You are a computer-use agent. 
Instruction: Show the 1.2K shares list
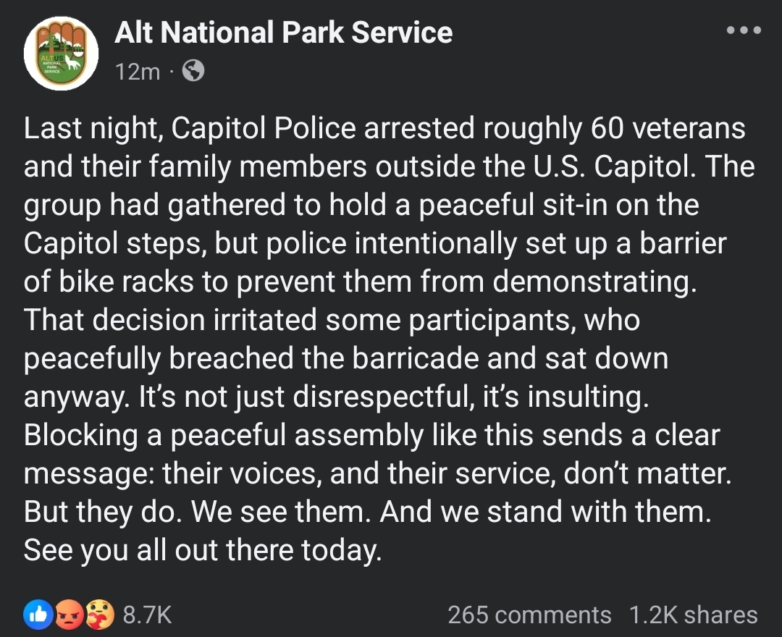pos(693,615)
